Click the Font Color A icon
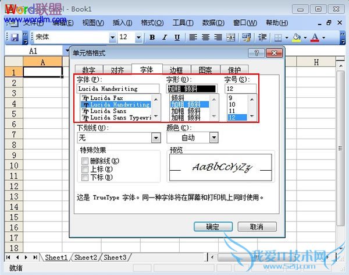This screenshot has width=349, height=275. coord(315,37)
